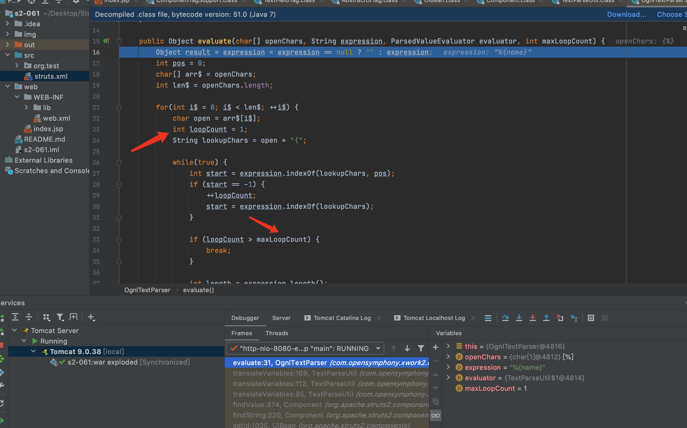Click the Show Execution Point icon
The image size is (687, 428).
pyautogui.click(x=488, y=318)
